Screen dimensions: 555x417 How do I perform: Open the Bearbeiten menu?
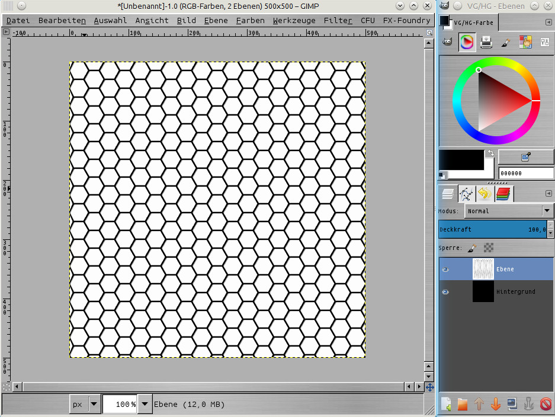tap(62, 21)
